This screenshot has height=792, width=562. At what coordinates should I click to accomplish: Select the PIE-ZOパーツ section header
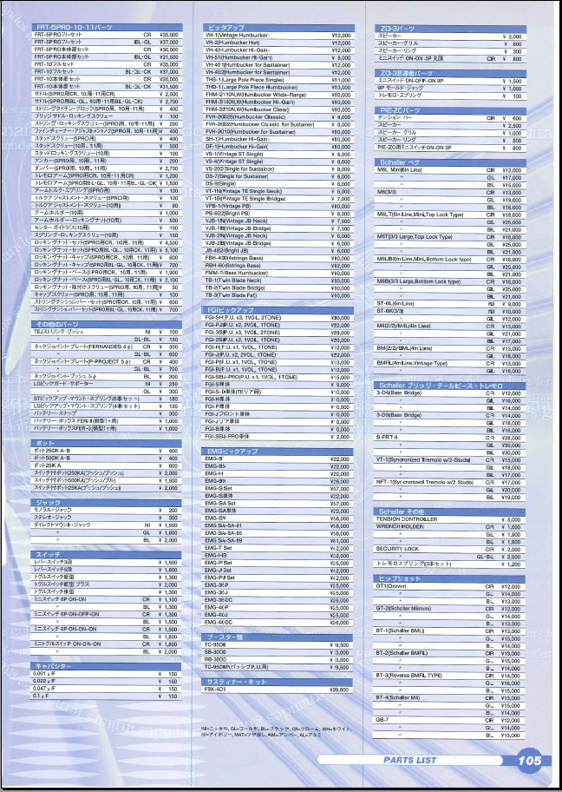(x=450, y=110)
